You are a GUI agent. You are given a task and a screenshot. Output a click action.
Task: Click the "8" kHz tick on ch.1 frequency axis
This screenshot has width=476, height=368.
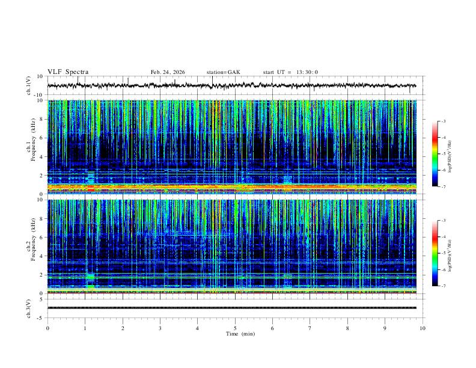point(41,119)
